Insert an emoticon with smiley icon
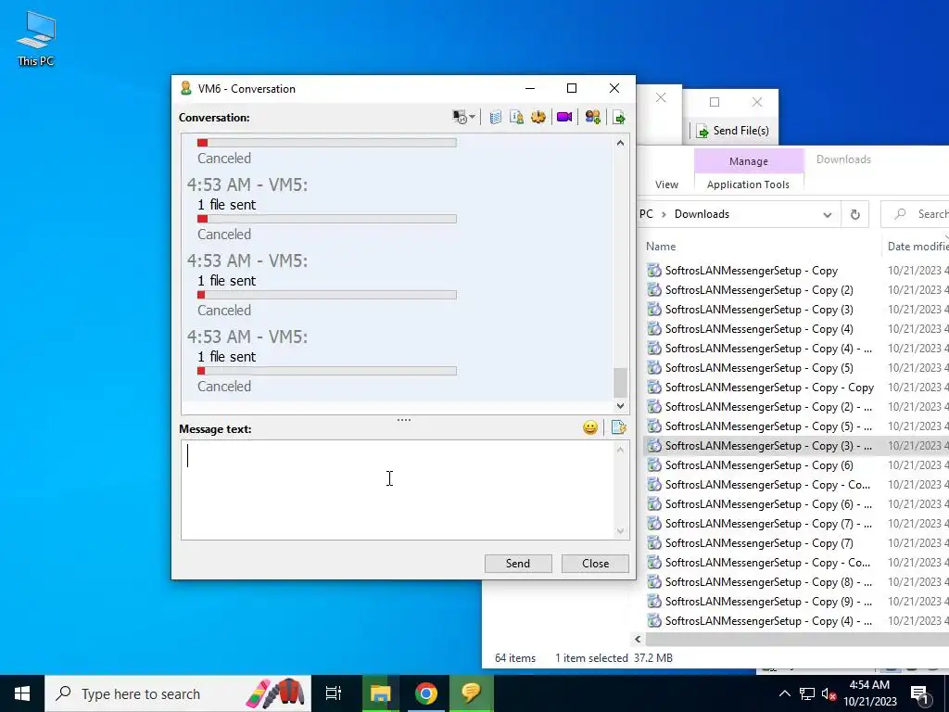 click(590, 427)
